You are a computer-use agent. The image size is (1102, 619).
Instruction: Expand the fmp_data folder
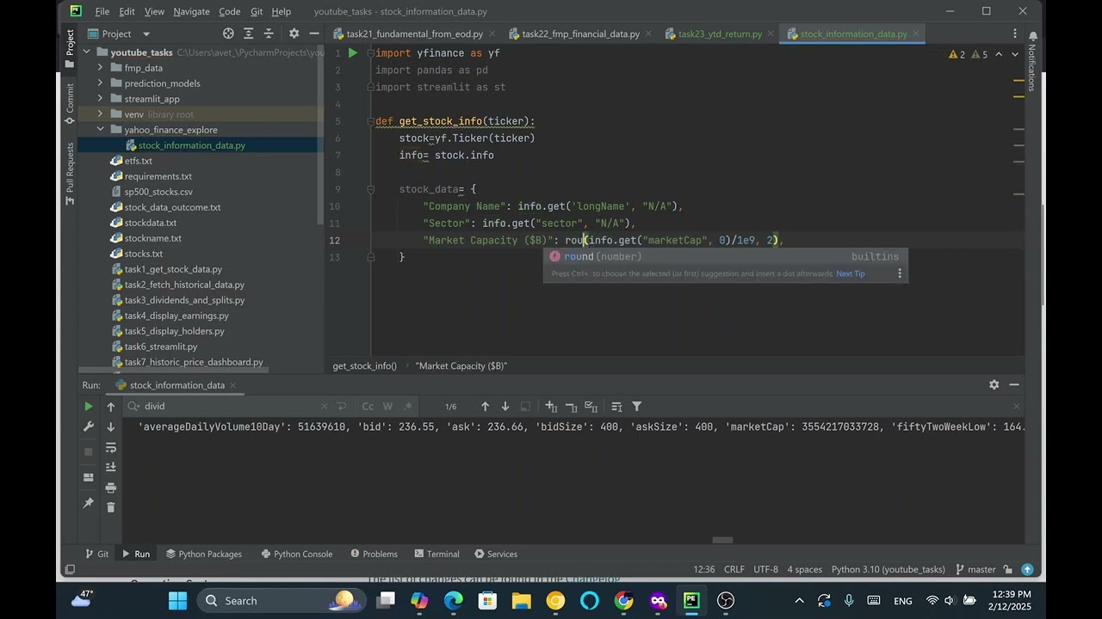coord(101,68)
